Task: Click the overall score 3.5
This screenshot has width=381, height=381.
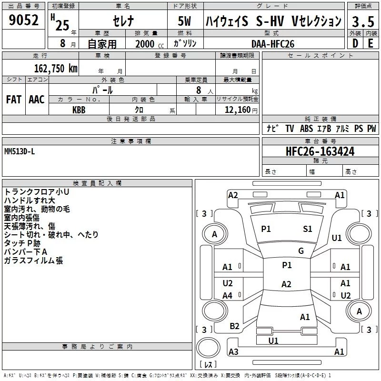Action: [x=363, y=22]
